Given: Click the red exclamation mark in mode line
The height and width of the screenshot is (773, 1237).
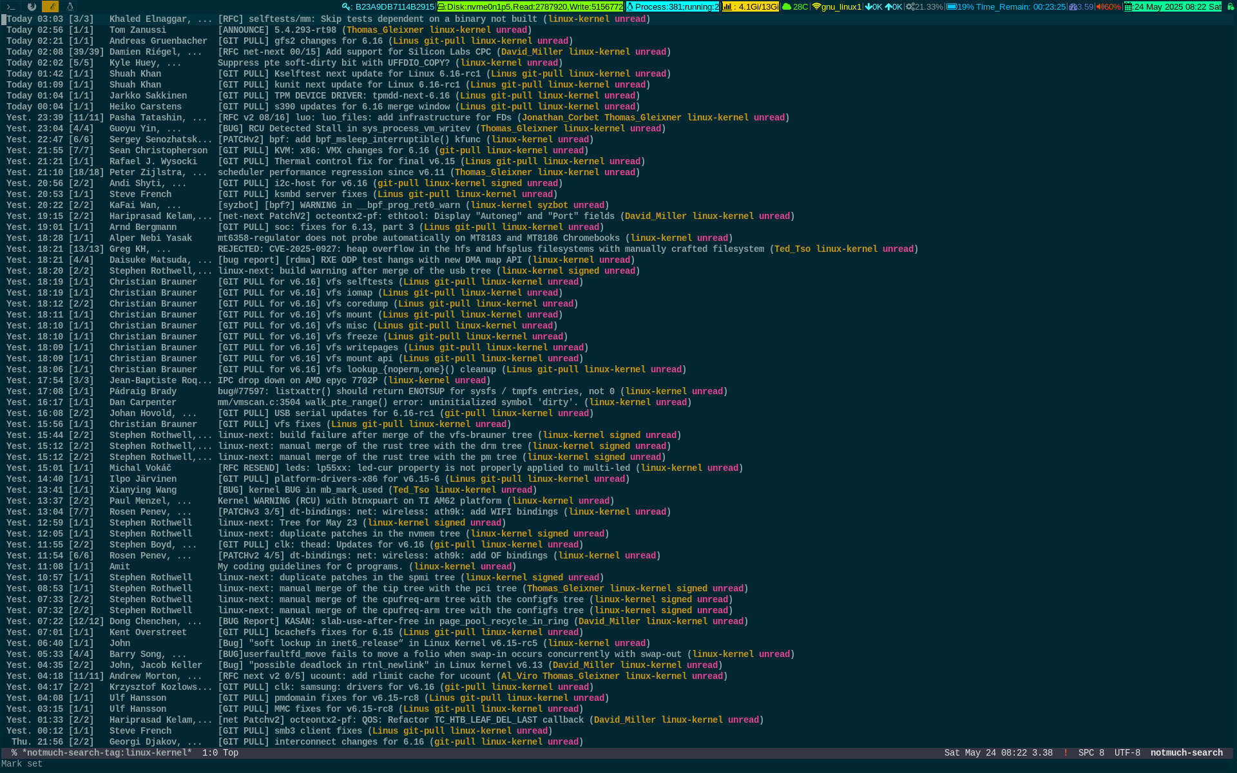Looking at the screenshot, I should point(1065,752).
